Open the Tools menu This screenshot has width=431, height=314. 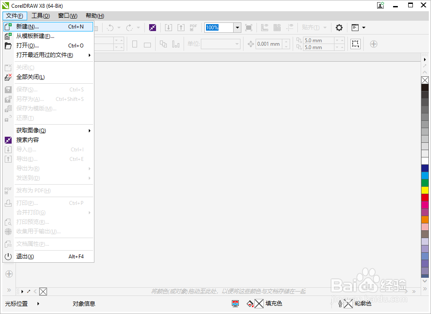tap(41, 16)
